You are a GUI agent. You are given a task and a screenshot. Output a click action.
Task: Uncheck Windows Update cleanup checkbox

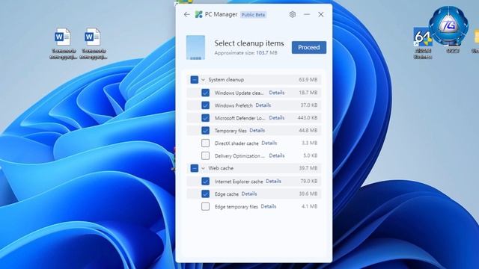(x=205, y=93)
